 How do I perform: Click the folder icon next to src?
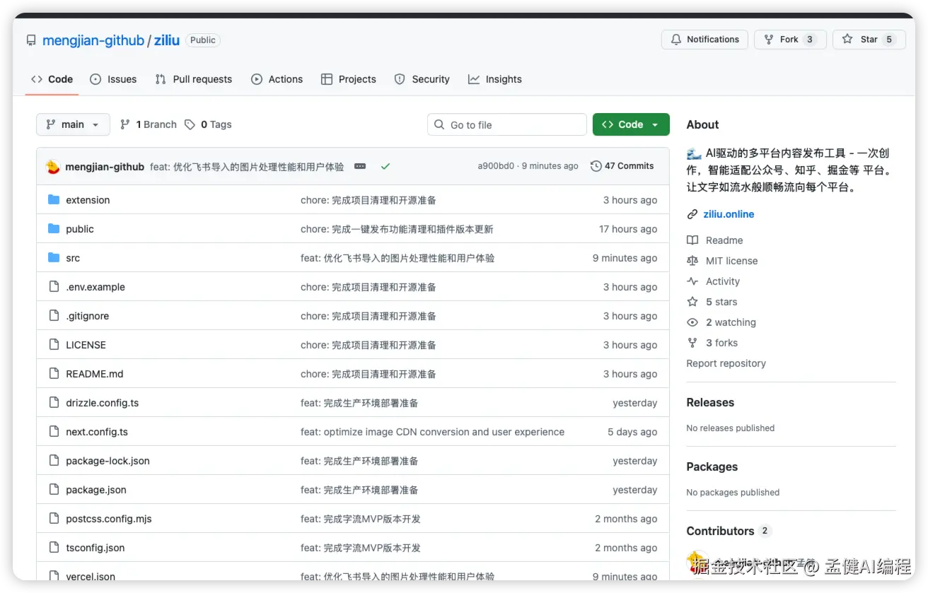pyautogui.click(x=54, y=258)
